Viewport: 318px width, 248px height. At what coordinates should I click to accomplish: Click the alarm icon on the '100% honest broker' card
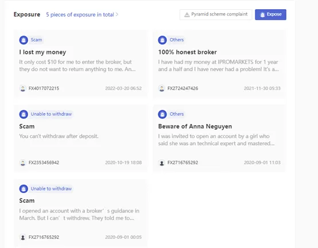tap(162, 40)
